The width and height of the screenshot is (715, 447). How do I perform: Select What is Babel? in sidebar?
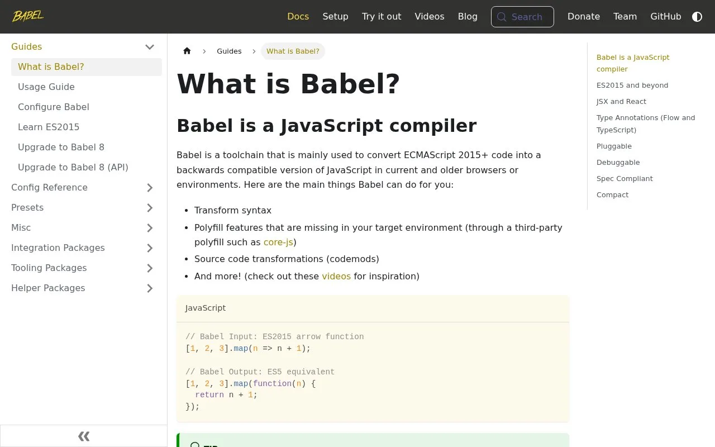pos(87,67)
